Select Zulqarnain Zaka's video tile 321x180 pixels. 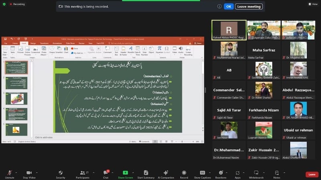264,30
